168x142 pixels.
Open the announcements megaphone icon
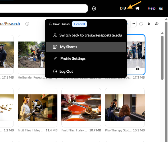[137, 8]
